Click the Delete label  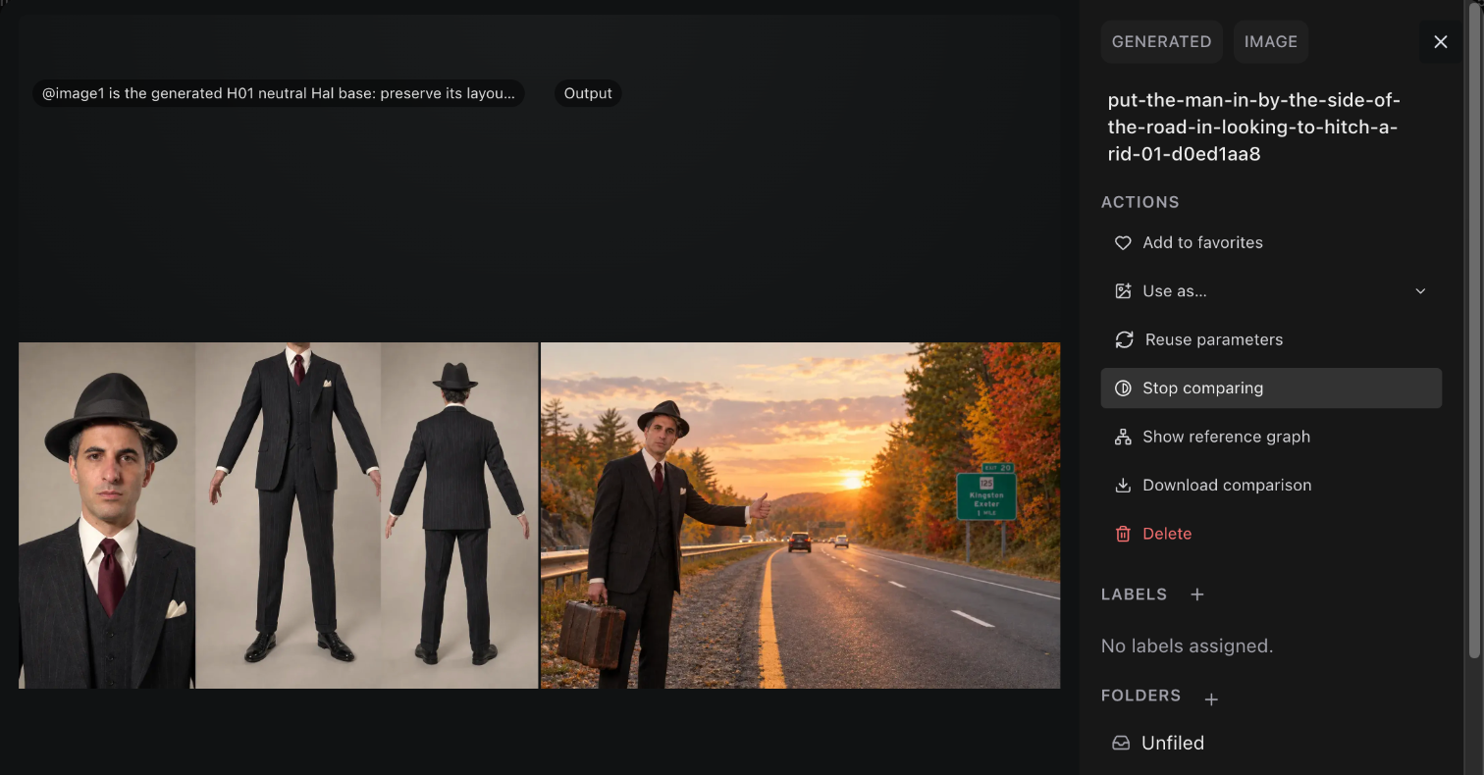(x=1167, y=534)
